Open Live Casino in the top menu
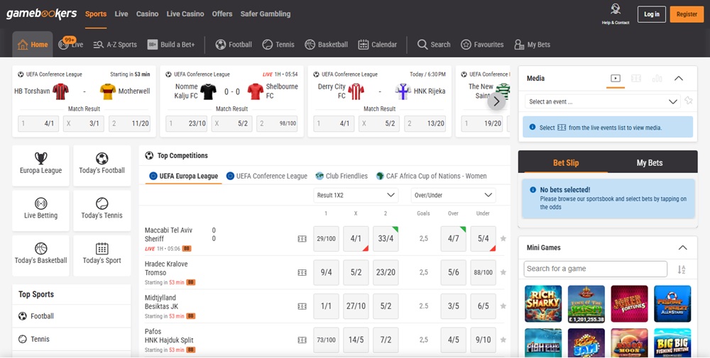 point(185,14)
